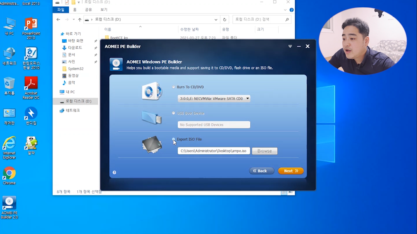The height and width of the screenshot is (234, 417).
Task: Open File Explorer help icon
Action: [291, 10]
